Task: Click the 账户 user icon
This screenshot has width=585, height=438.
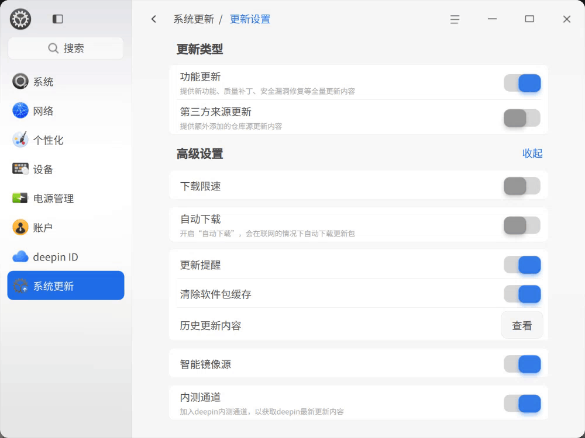Action: click(x=20, y=227)
